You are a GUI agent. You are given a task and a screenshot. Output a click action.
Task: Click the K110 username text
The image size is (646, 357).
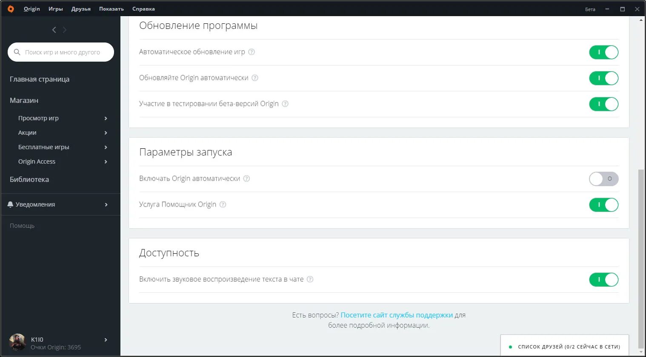(37, 340)
